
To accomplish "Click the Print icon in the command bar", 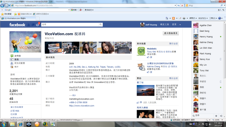I will coord(184,18).
